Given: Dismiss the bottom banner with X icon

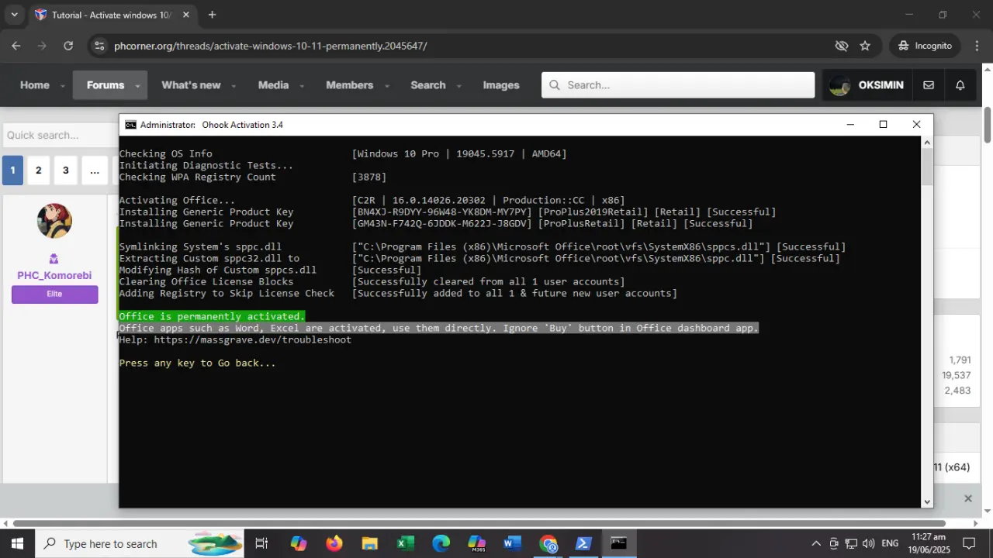Looking at the screenshot, I should (x=968, y=498).
